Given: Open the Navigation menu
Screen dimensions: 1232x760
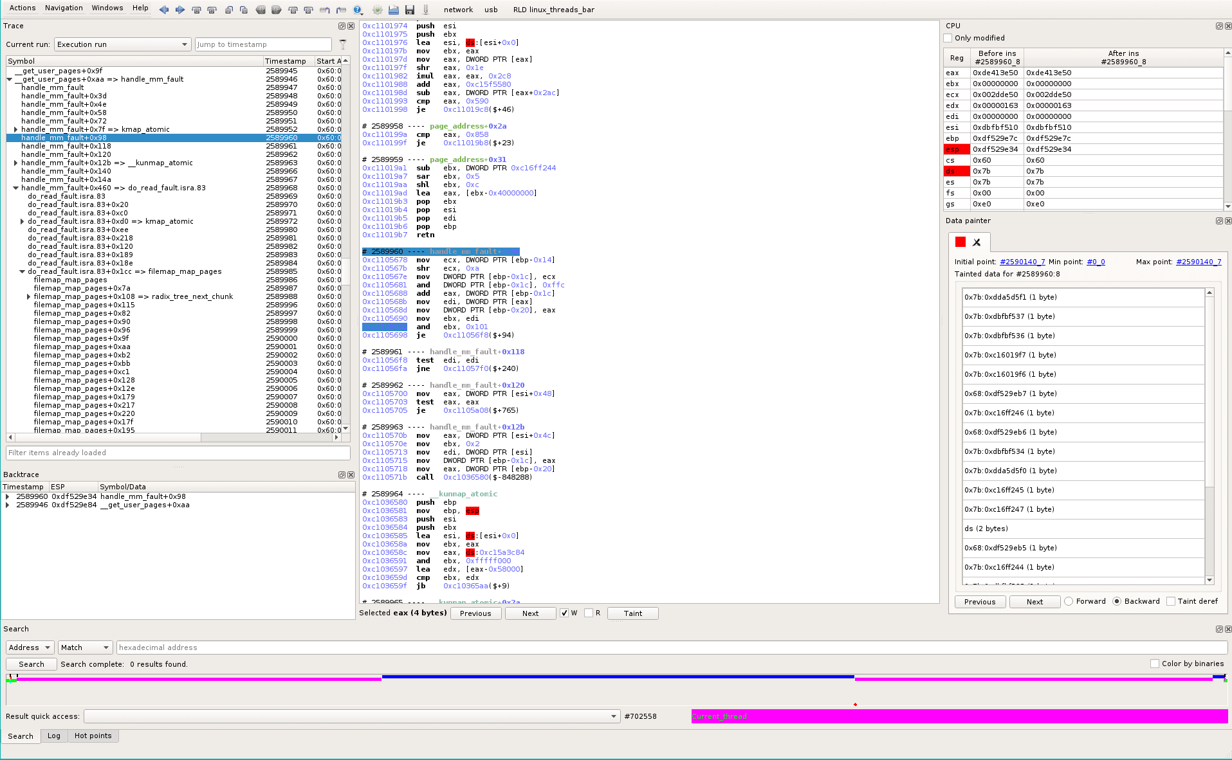Looking at the screenshot, I should [64, 8].
